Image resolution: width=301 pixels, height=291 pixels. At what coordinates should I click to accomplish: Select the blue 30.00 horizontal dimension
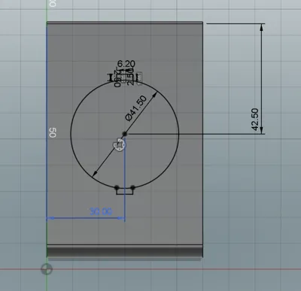(x=101, y=212)
